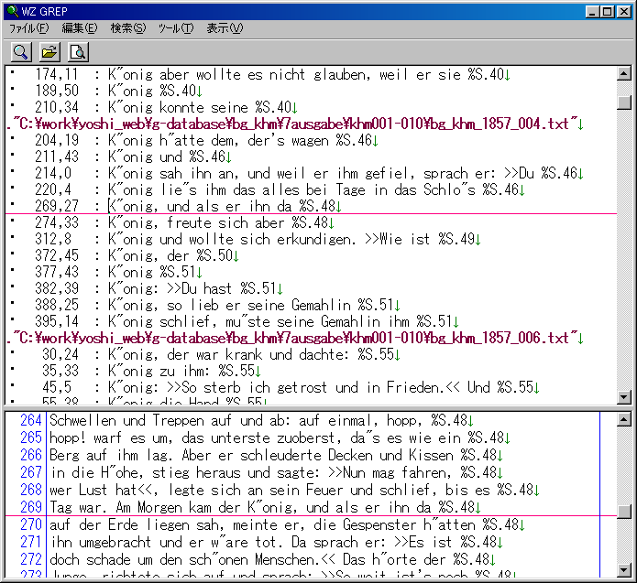Click preview line 265 hopp! warf es um

point(280,437)
